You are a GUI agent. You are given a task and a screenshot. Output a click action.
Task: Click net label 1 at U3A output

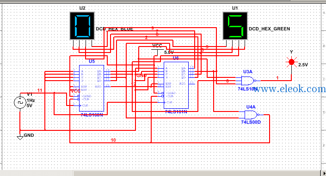click(x=277, y=78)
